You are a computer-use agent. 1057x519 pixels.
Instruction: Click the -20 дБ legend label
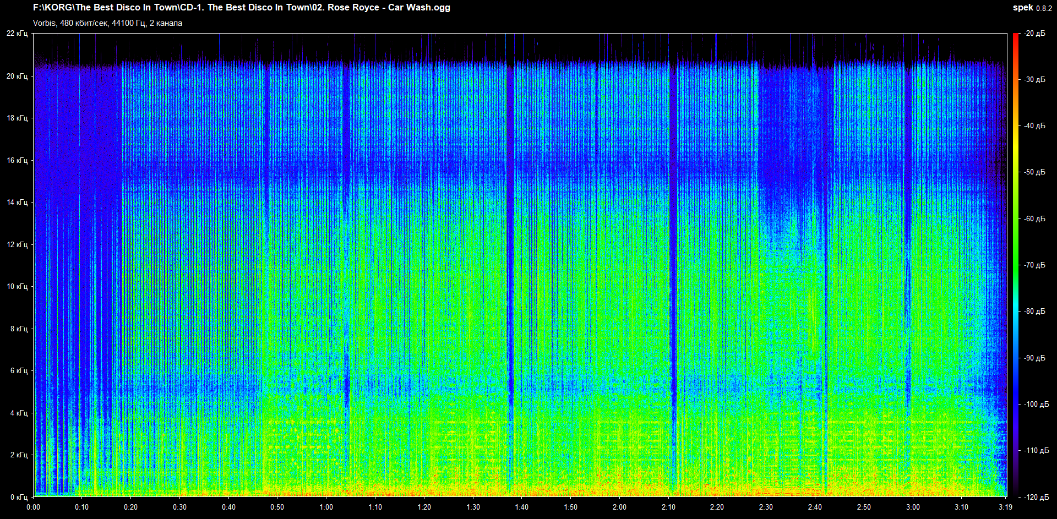pos(1035,34)
